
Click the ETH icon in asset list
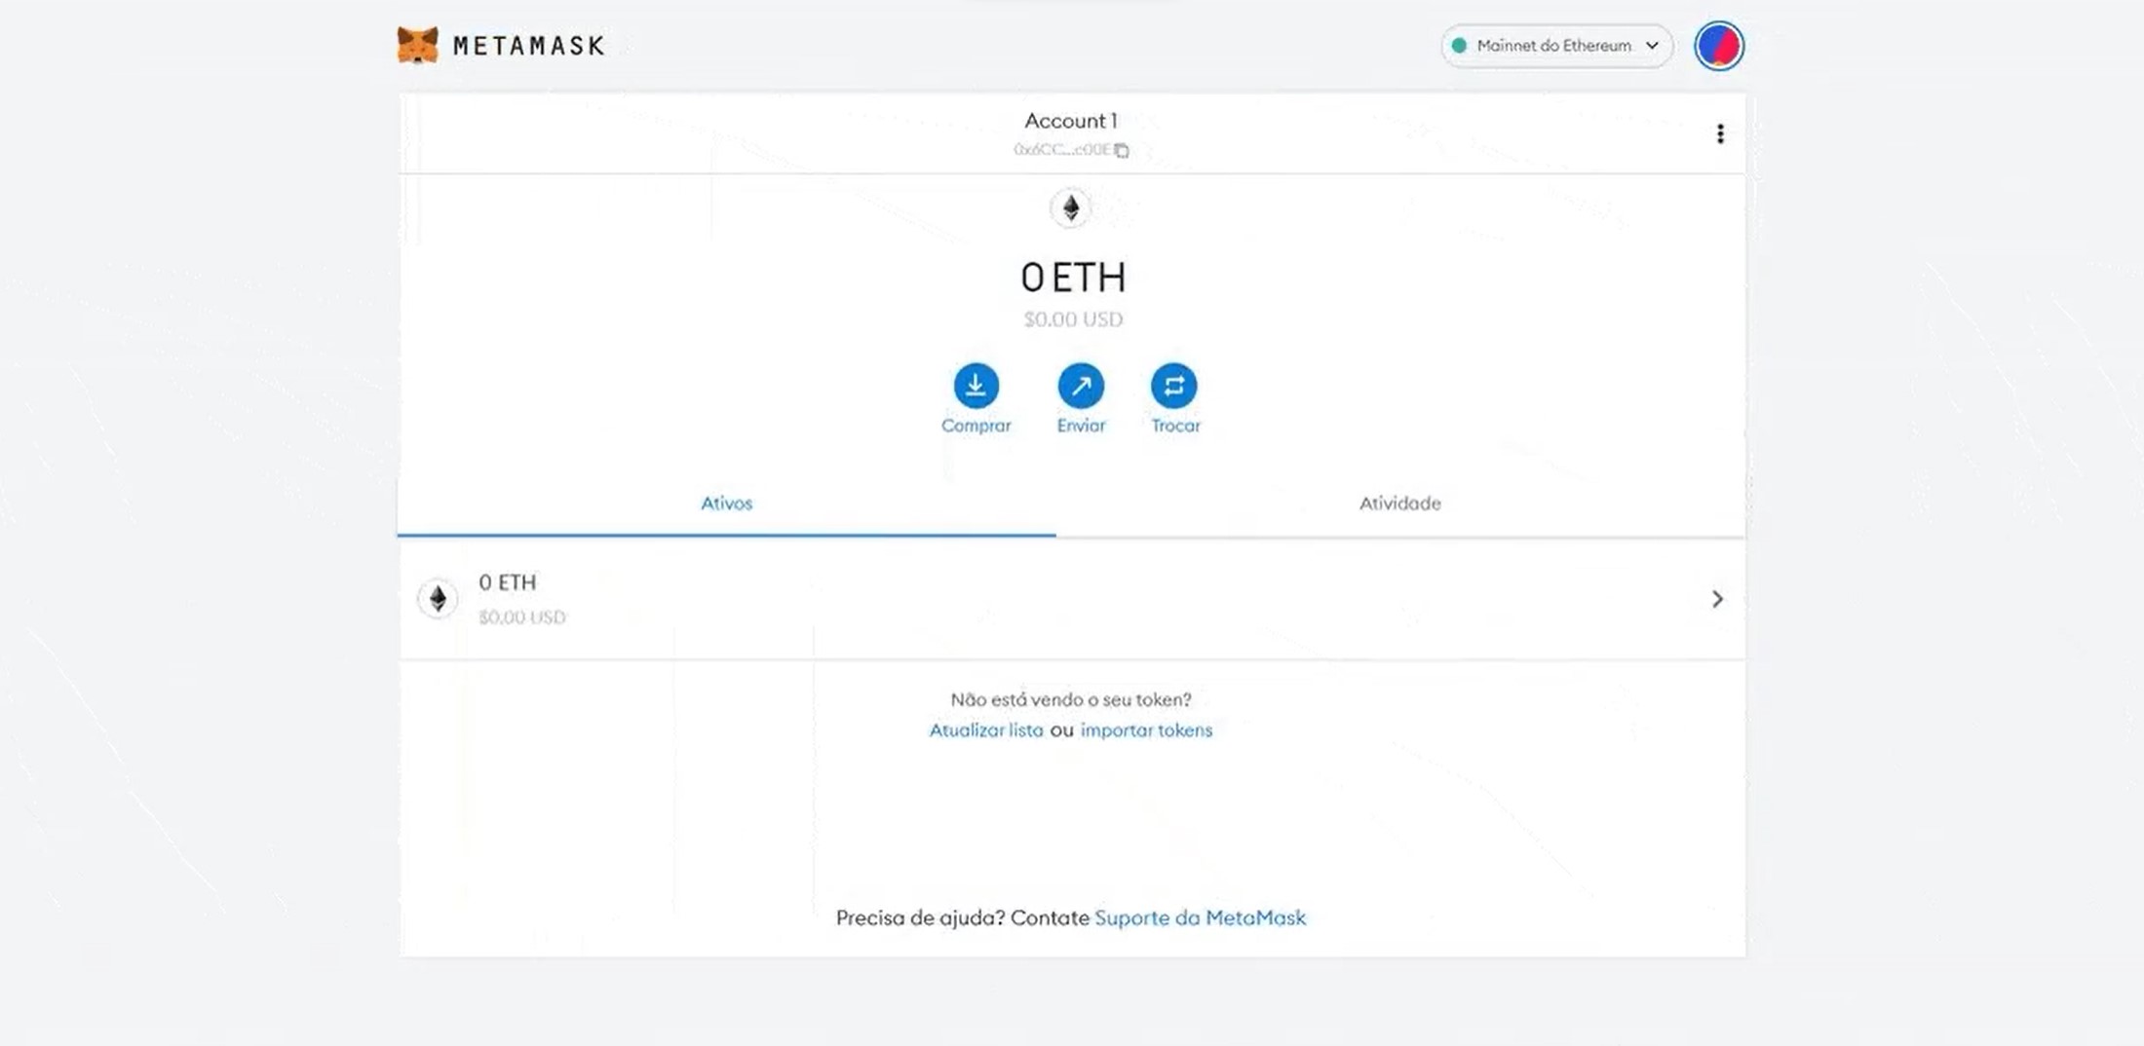tap(438, 598)
